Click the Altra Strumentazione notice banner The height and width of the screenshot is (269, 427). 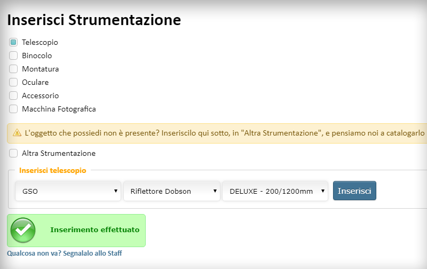pyautogui.click(x=217, y=133)
